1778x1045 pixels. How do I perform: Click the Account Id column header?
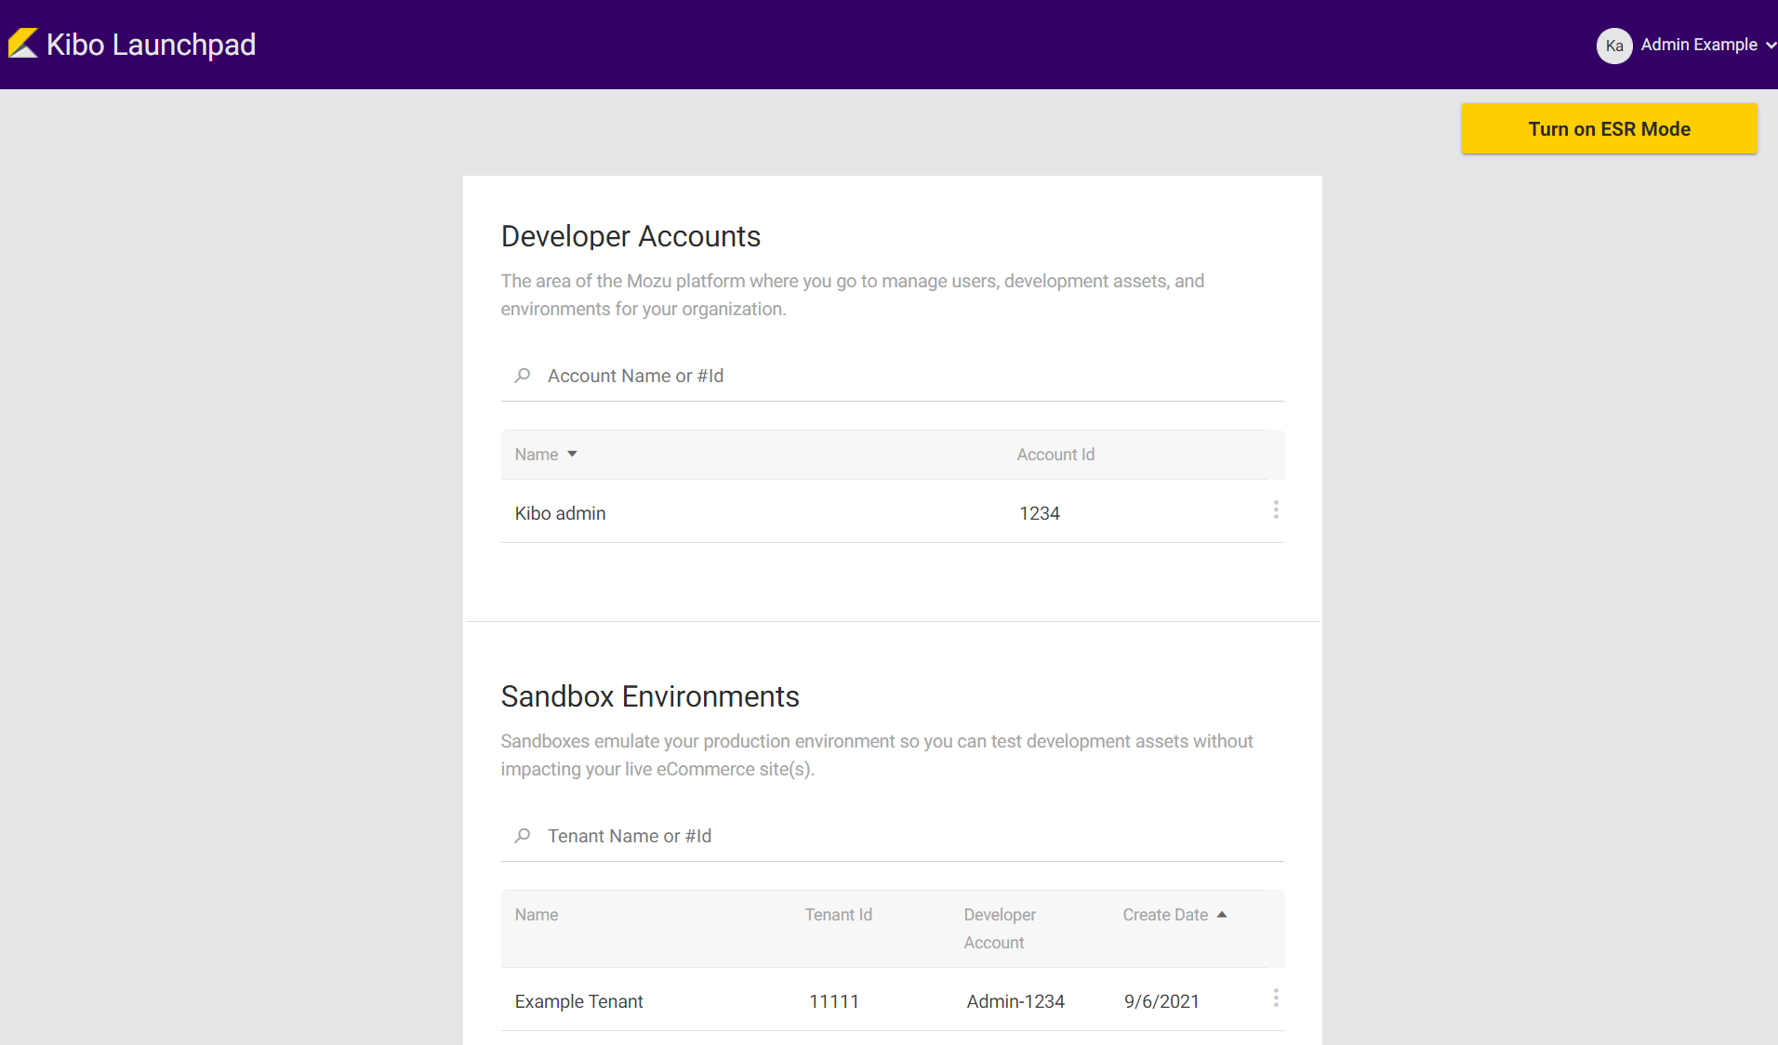tap(1055, 455)
